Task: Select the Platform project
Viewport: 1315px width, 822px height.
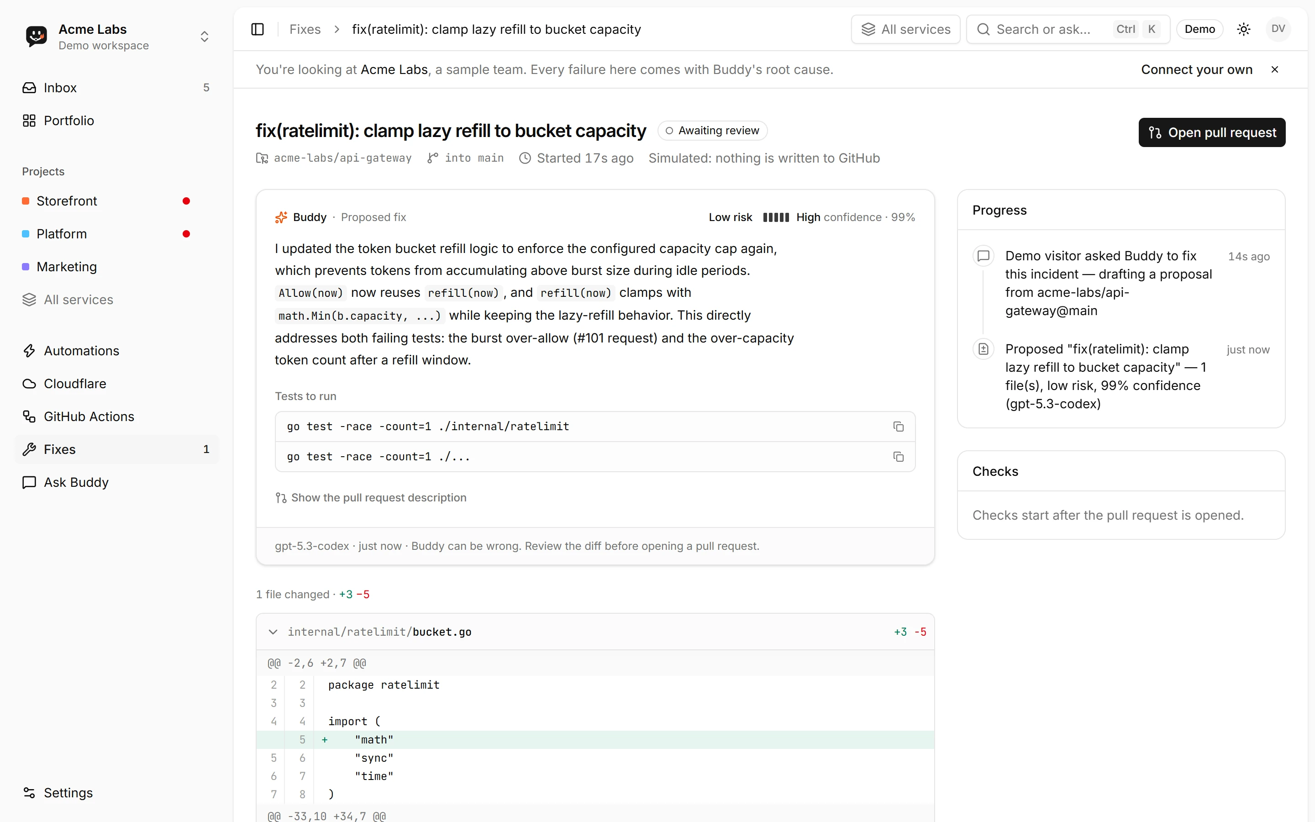Action: pyautogui.click(x=116, y=234)
